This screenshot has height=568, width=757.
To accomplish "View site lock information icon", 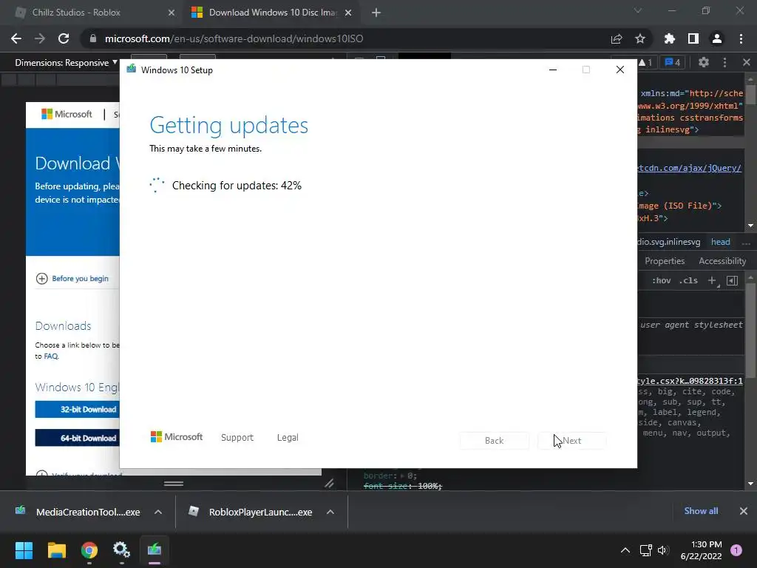I will (93, 38).
